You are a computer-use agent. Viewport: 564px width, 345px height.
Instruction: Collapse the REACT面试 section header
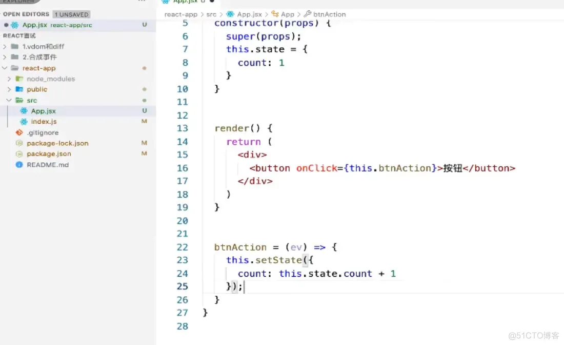click(19, 35)
